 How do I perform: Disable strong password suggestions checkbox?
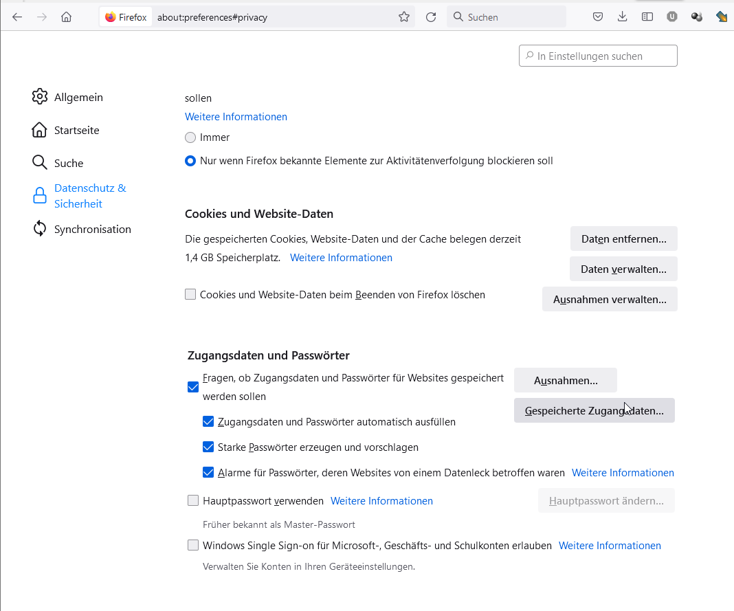[208, 447]
